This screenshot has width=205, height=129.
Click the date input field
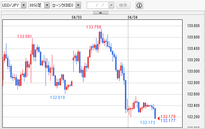tap(98, 5)
